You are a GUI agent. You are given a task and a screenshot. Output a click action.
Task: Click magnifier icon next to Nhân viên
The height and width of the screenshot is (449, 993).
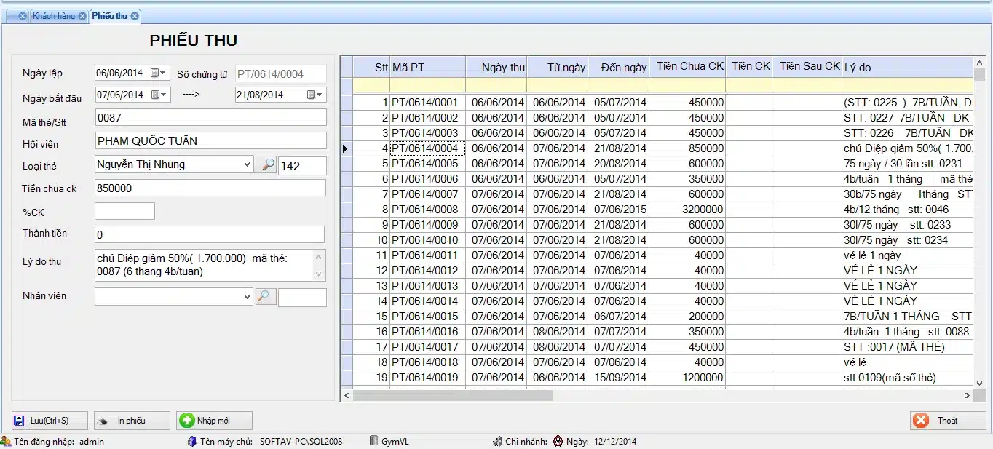tap(265, 297)
